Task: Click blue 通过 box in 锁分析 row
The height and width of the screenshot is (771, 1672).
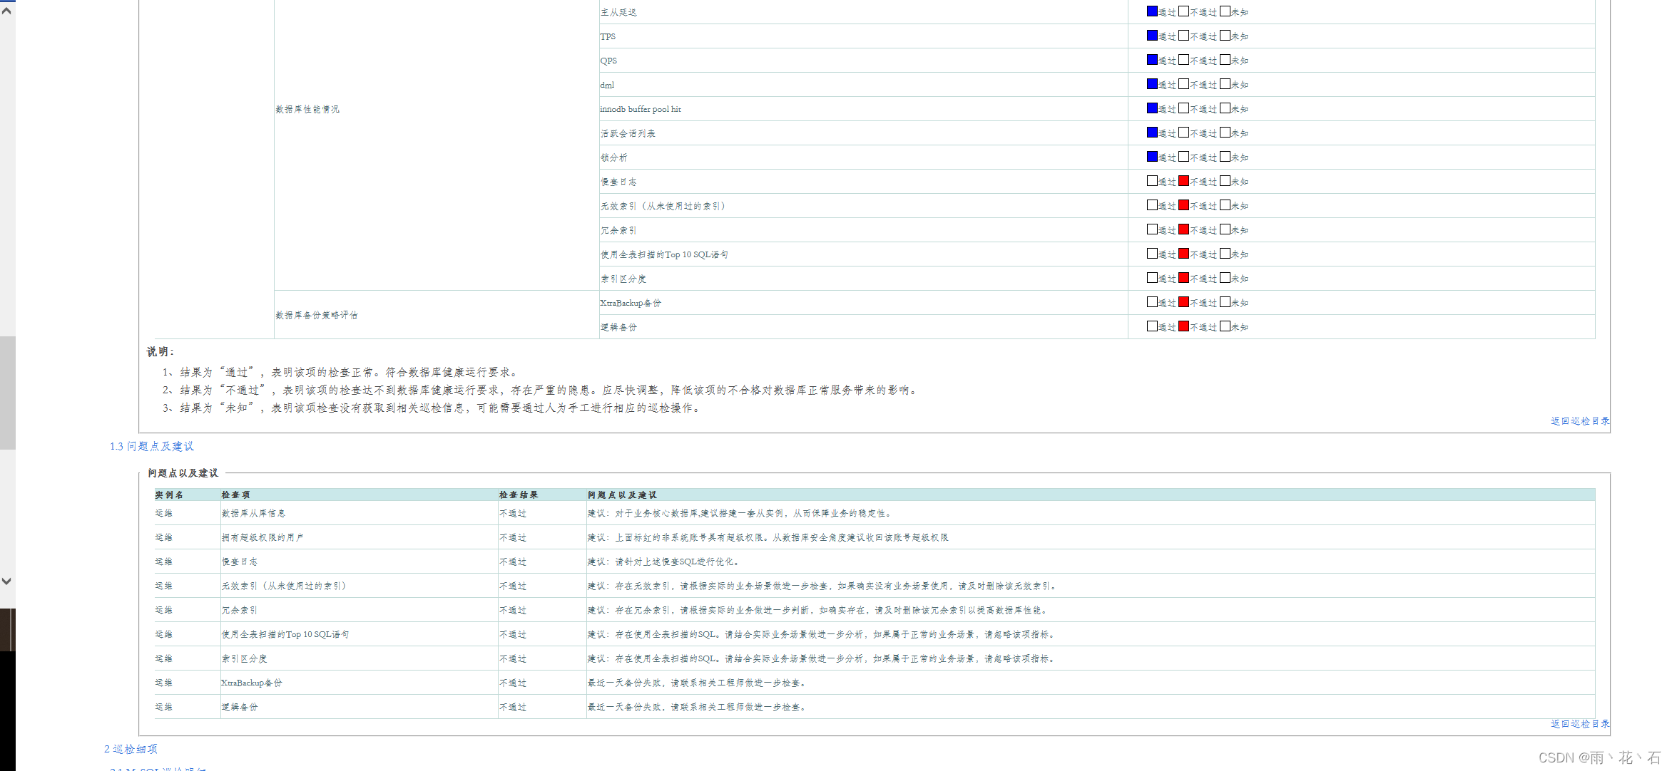Action: point(1152,157)
